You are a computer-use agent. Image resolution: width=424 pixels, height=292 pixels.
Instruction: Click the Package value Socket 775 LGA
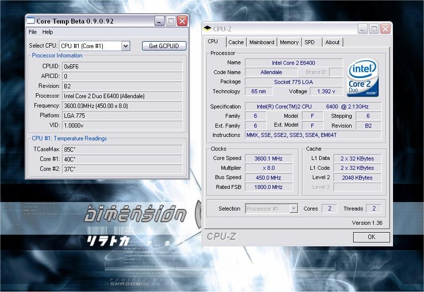tap(294, 82)
